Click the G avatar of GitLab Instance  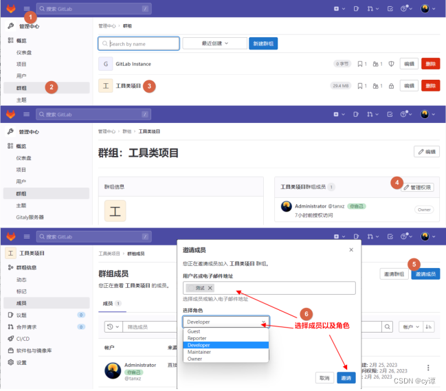(x=106, y=64)
